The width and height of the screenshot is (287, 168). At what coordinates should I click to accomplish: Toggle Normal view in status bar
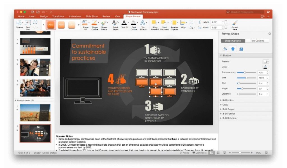point(212,153)
